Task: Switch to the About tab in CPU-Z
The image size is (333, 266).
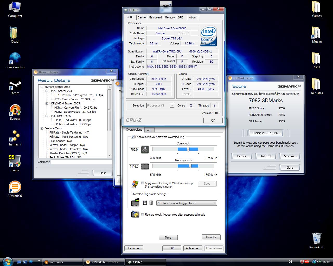Action: (193, 17)
